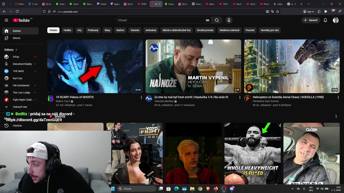The width and height of the screenshot is (344, 193).
Task: Open Windows Start menu
Action: (113, 189)
